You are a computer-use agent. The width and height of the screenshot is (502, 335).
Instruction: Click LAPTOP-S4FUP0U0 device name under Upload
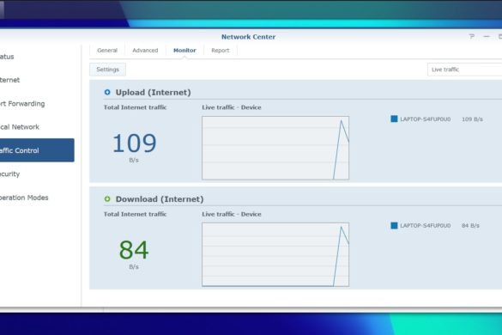(x=425, y=119)
